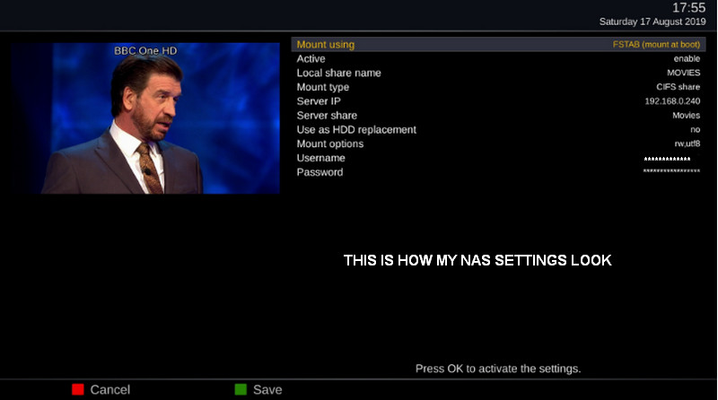Image resolution: width=718 pixels, height=400 pixels.
Task: Toggle the HDD replacement 'no' value
Action: (x=695, y=129)
